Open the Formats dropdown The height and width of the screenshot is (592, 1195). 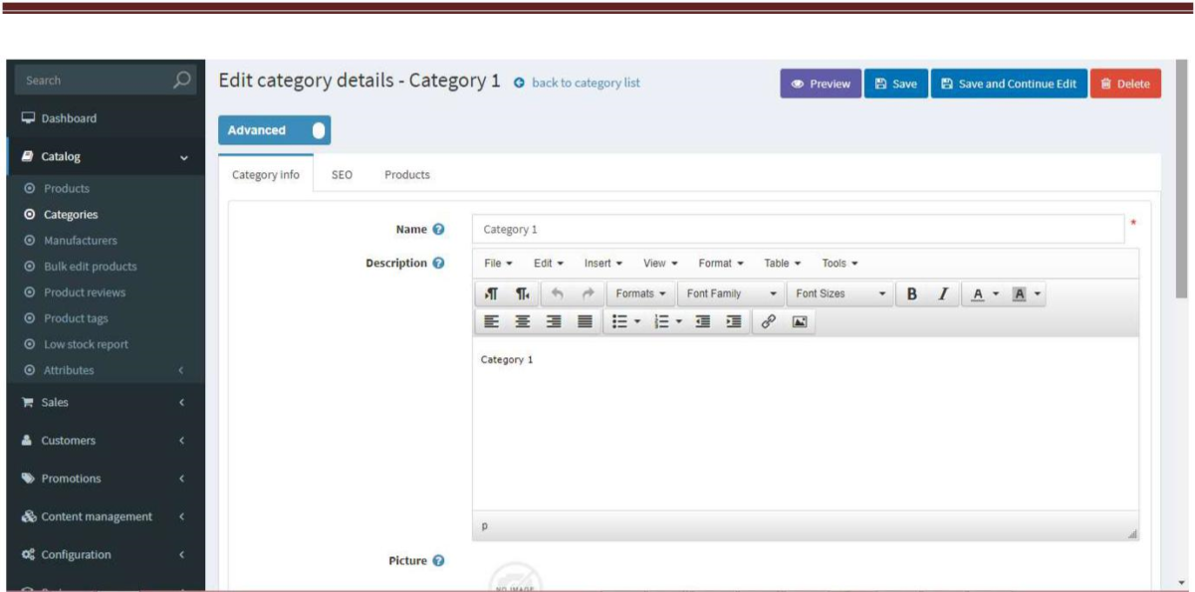point(640,294)
